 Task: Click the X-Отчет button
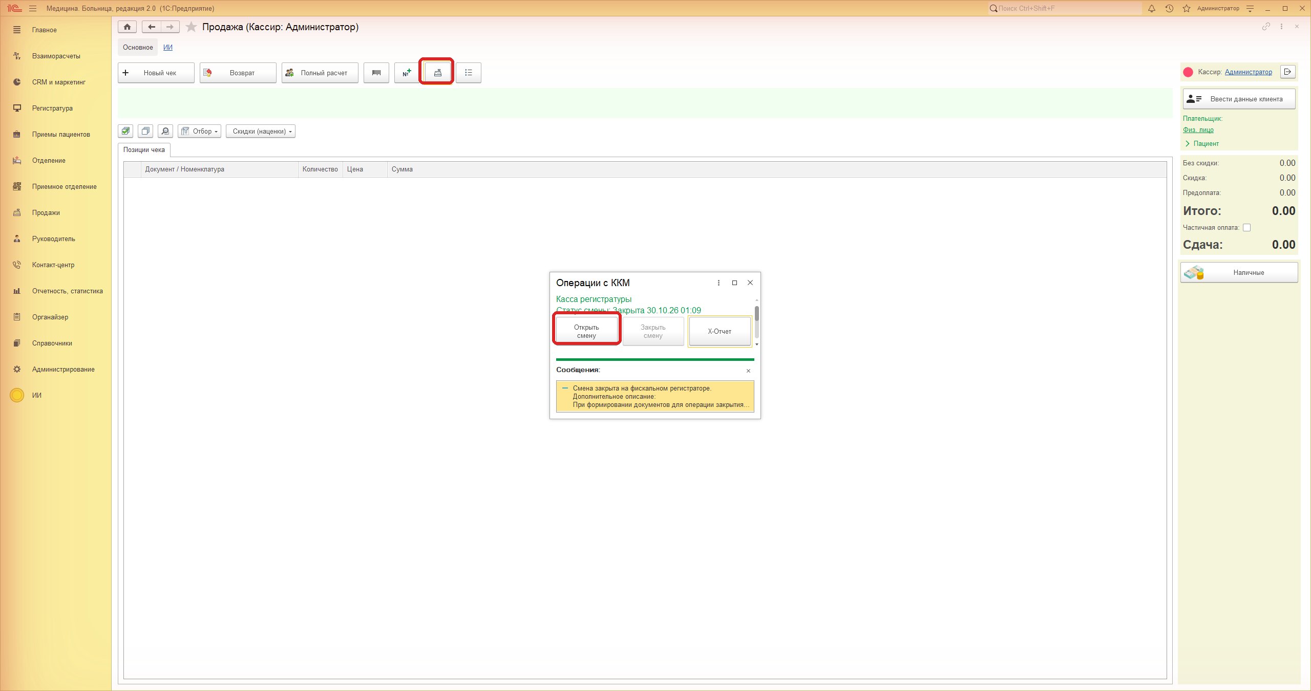tap(720, 332)
